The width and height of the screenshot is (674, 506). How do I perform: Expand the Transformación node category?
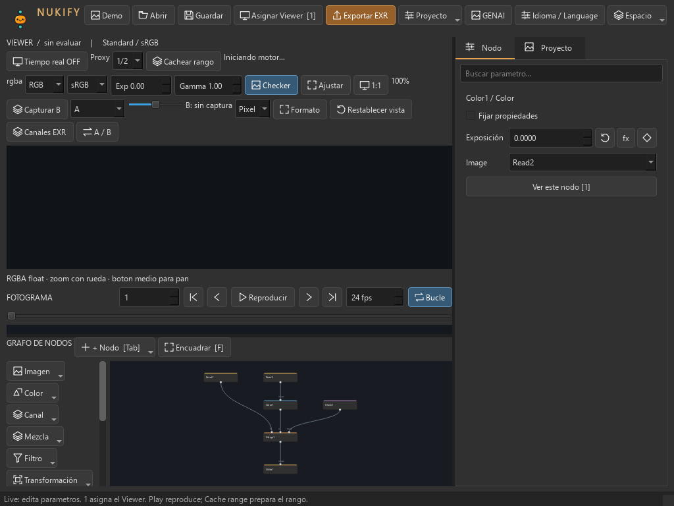pyautogui.click(x=49, y=480)
